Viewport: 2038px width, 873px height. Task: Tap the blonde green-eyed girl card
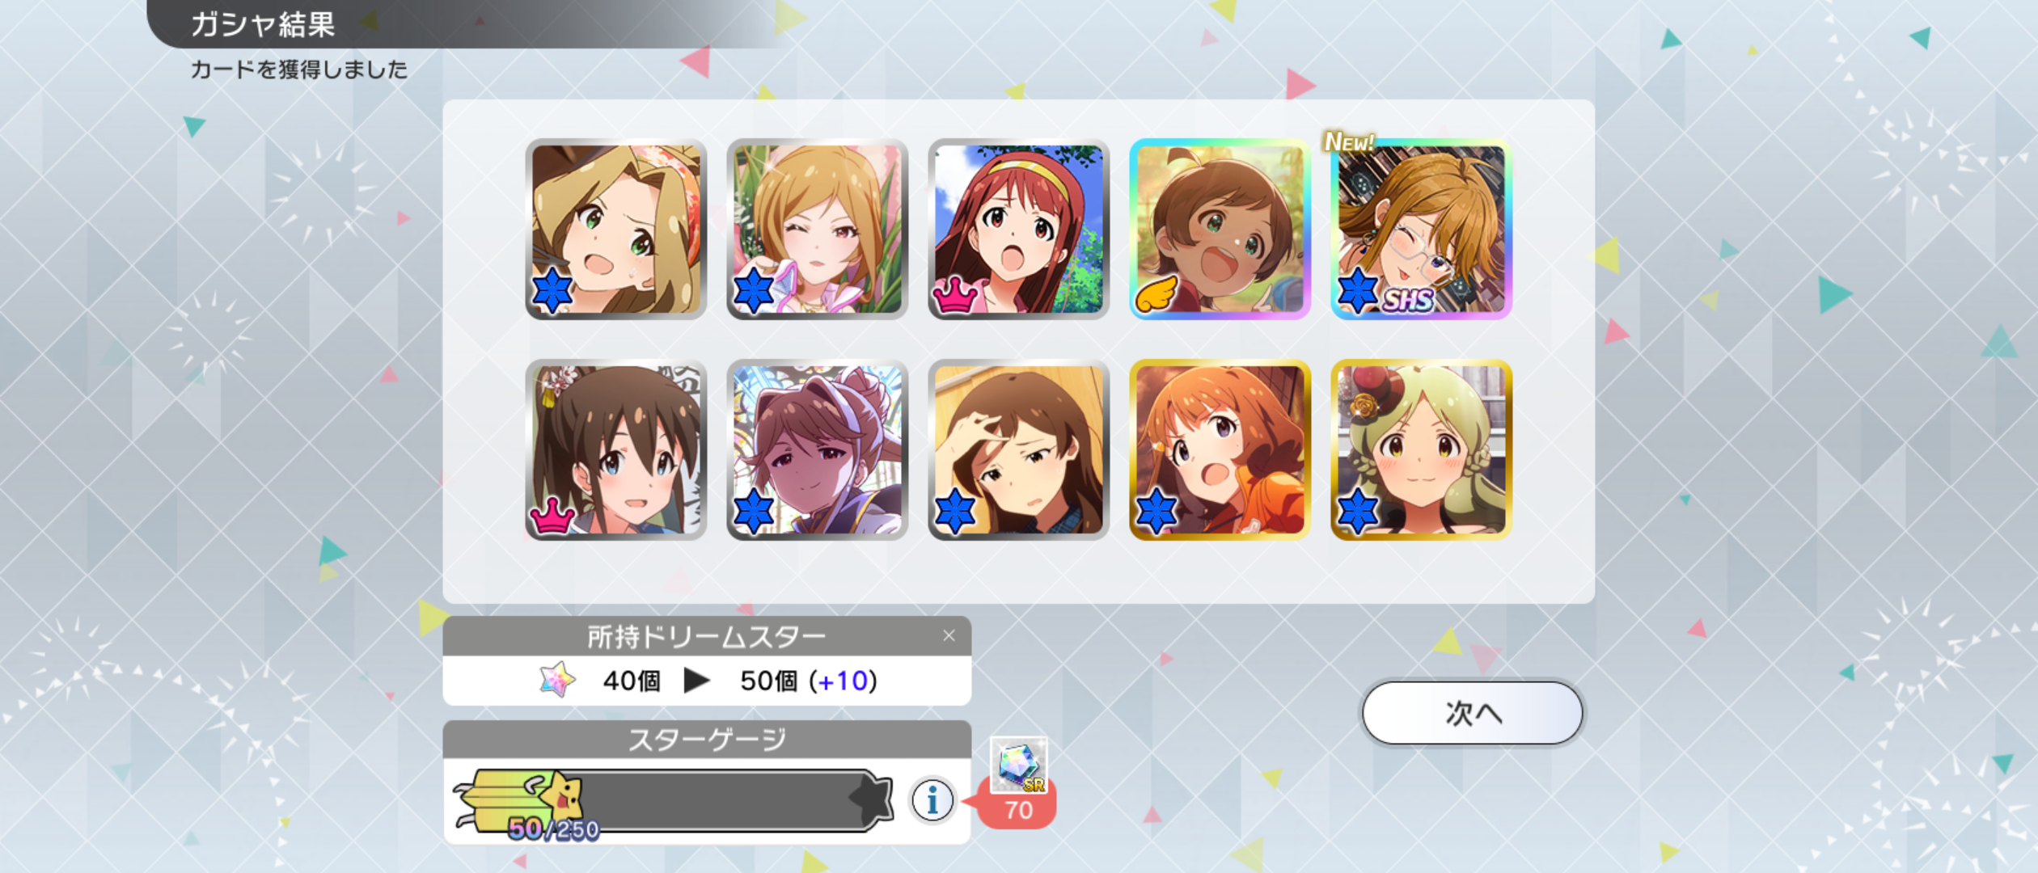[x=615, y=229]
